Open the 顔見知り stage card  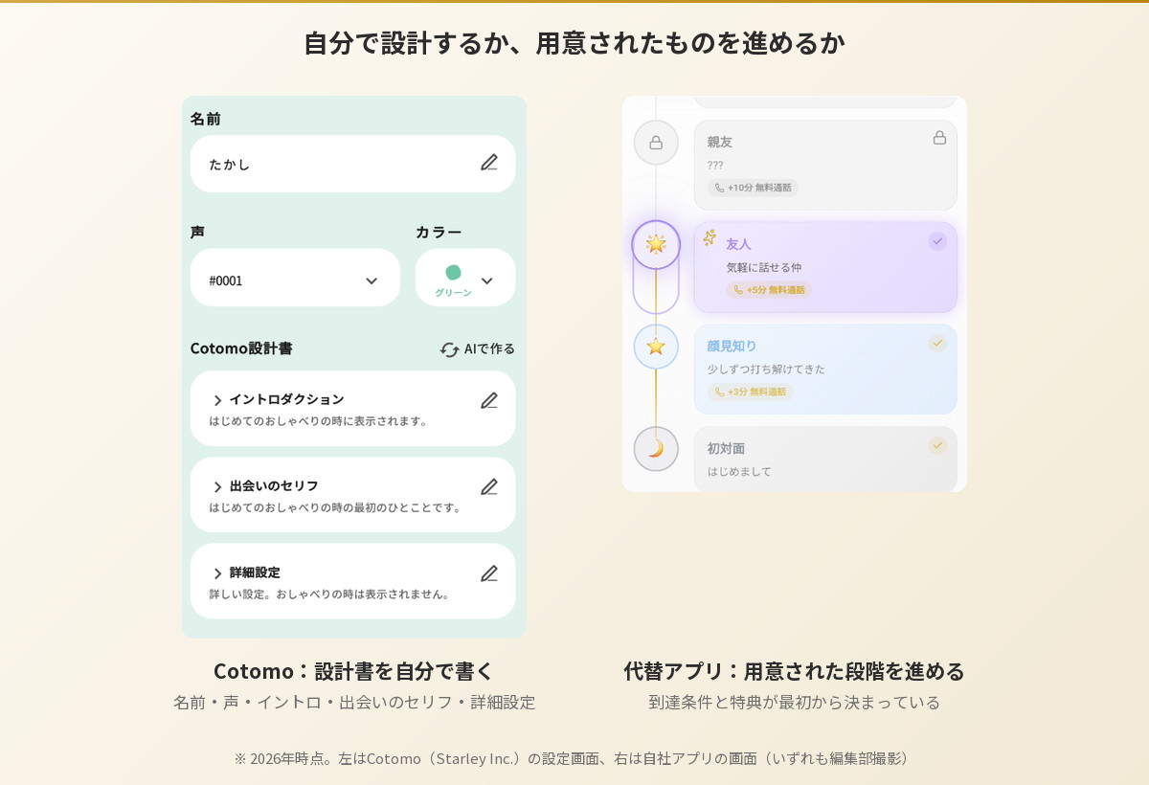pyautogui.click(x=825, y=370)
